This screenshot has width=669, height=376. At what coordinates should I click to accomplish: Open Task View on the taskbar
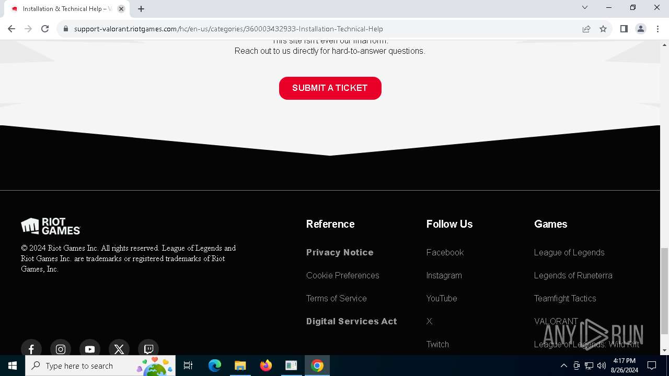(188, 366)
